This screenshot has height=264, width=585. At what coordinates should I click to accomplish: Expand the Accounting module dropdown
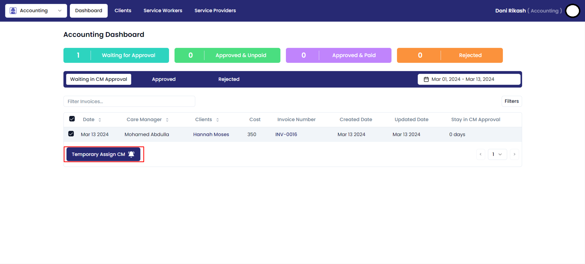[60, 11]
